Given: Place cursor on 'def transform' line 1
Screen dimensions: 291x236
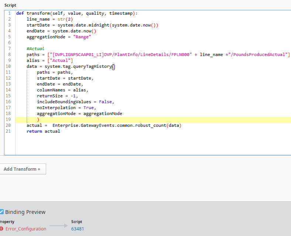Looking at the screenshot, I should click(x=77, y=13).
